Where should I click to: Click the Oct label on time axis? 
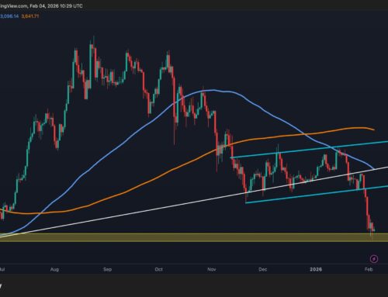click(x=158, y=269)
